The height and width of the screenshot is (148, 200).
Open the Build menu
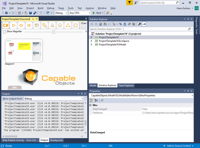(x=40, y=8)
